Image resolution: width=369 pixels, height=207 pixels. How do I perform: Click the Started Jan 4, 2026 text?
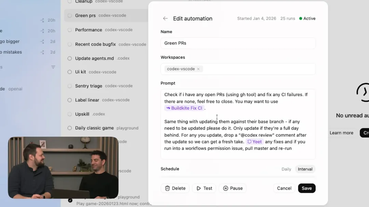click(257, 18)
